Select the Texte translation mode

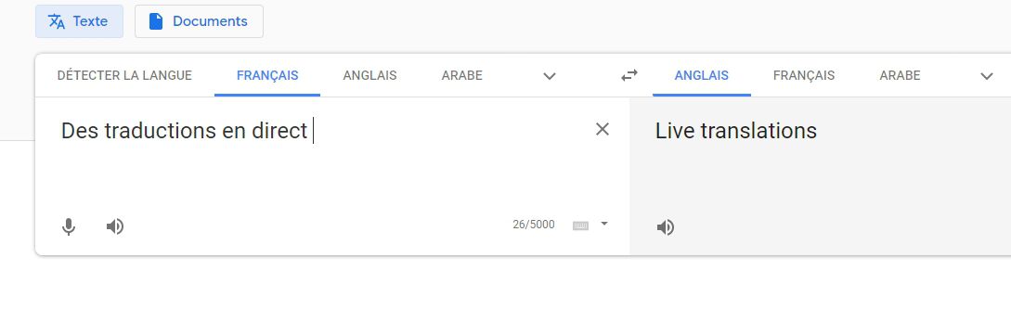[79, 21]
